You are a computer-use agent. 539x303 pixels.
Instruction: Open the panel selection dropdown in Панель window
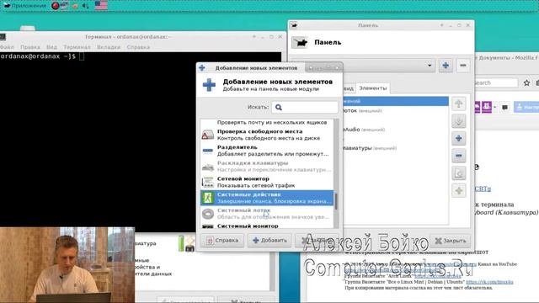point(388,66)
